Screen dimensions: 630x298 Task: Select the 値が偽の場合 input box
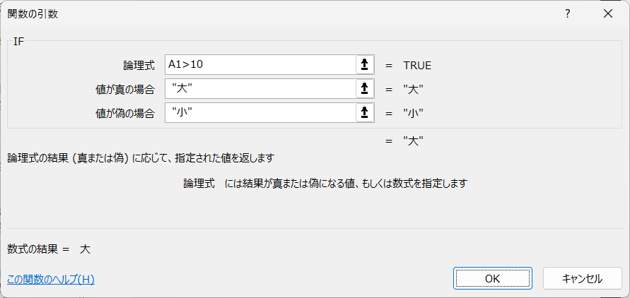pos(260,113)
